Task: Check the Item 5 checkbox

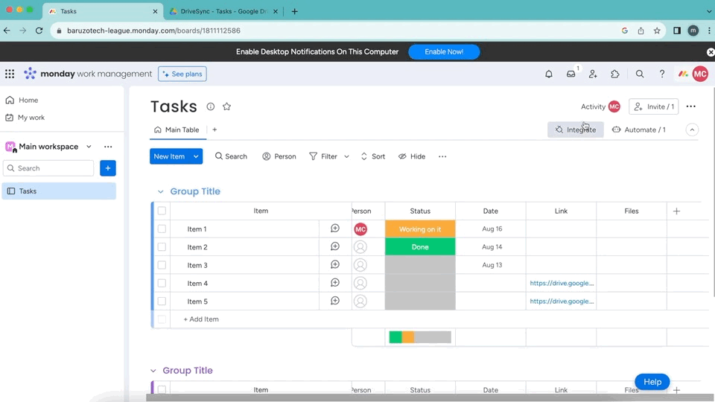Action: pos(162,301)
